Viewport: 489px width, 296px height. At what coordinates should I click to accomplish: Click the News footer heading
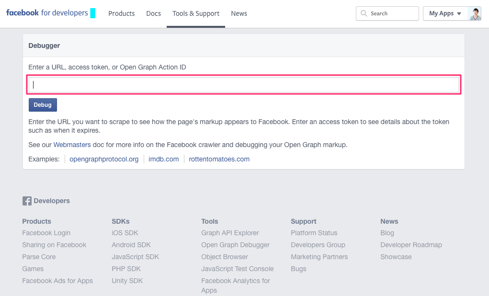click(389, 221)
